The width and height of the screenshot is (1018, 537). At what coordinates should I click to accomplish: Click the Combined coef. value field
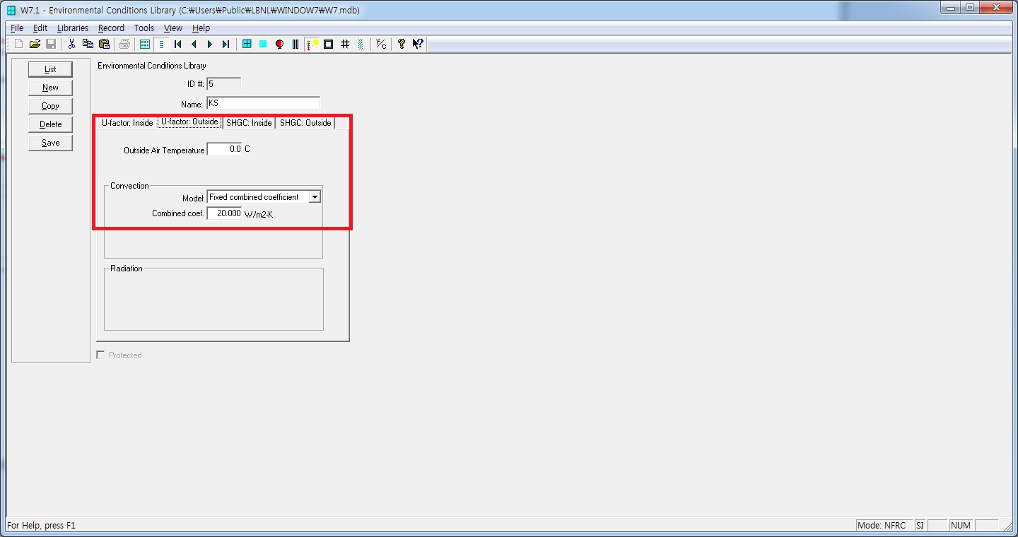pyautogui.click(x=224, y=213)
